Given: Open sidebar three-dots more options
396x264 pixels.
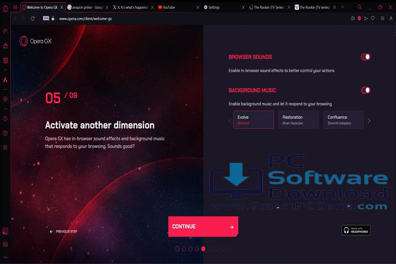Looking at the screenshot, I should coord(5,257).
